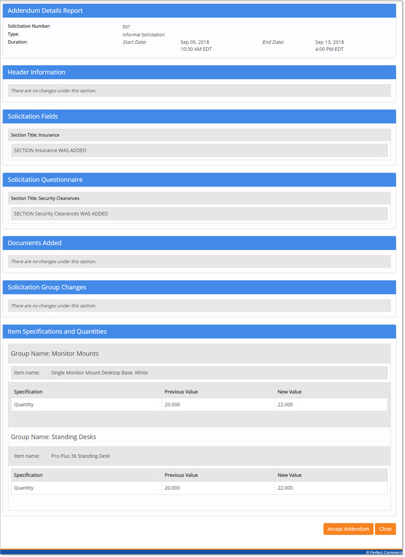
Task: Click the Solicitation Fields section header
Action: click(199, 117)
